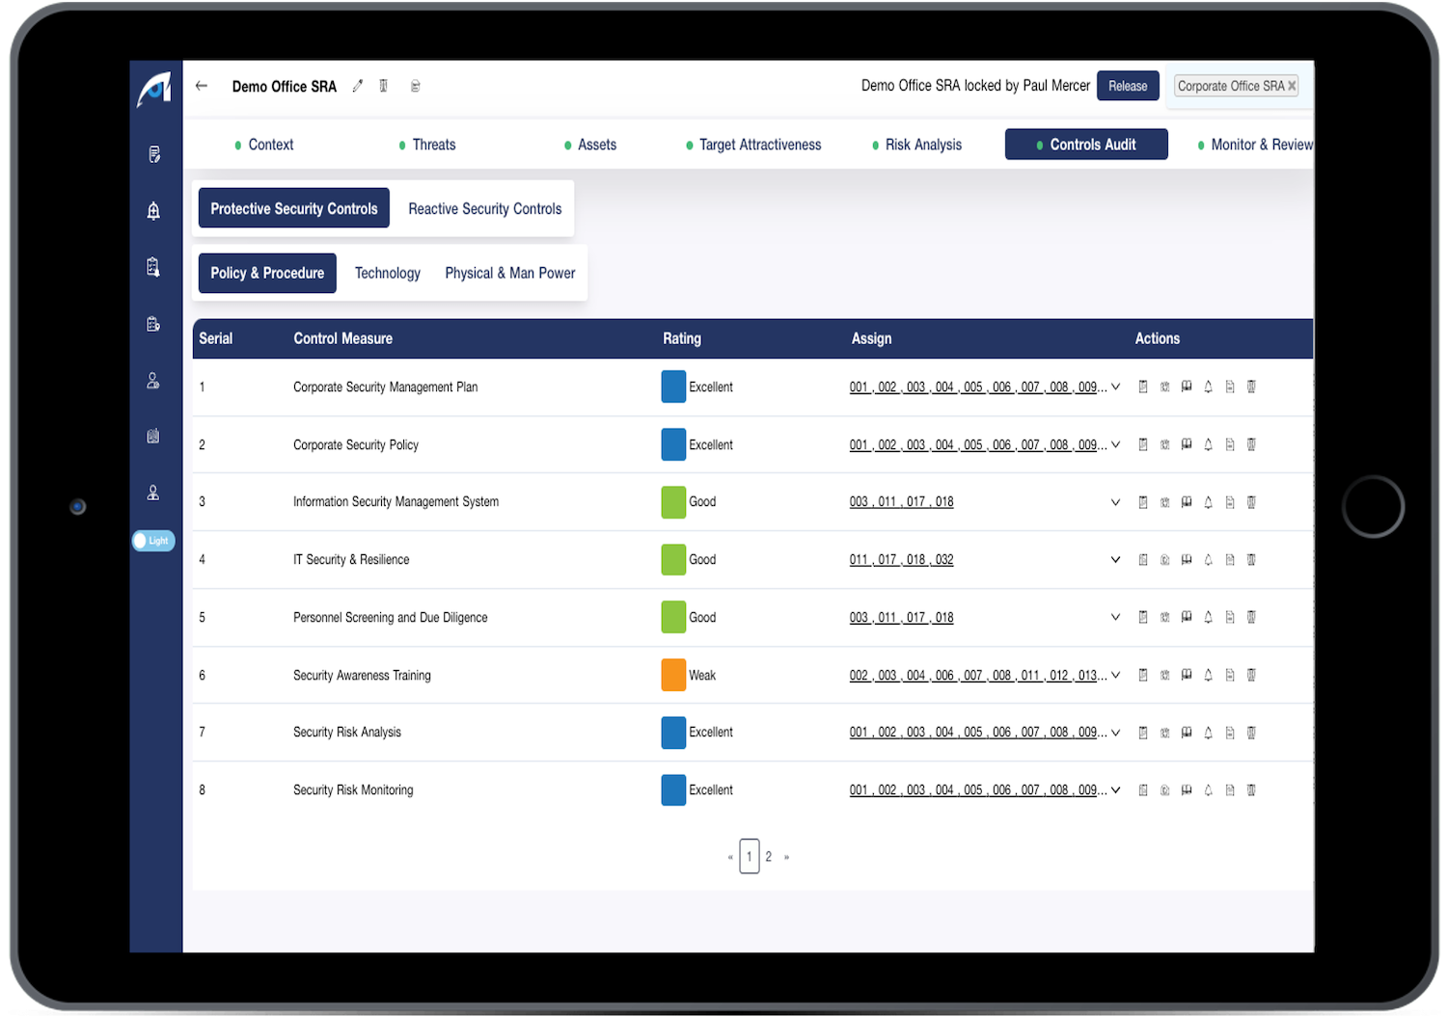
Task: Go back using the left arrow icon
Action: click(x=202, y=86)
